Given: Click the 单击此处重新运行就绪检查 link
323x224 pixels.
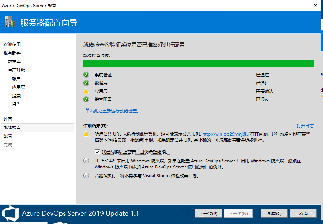Looking at the screenshot, I should pos(113,111).
